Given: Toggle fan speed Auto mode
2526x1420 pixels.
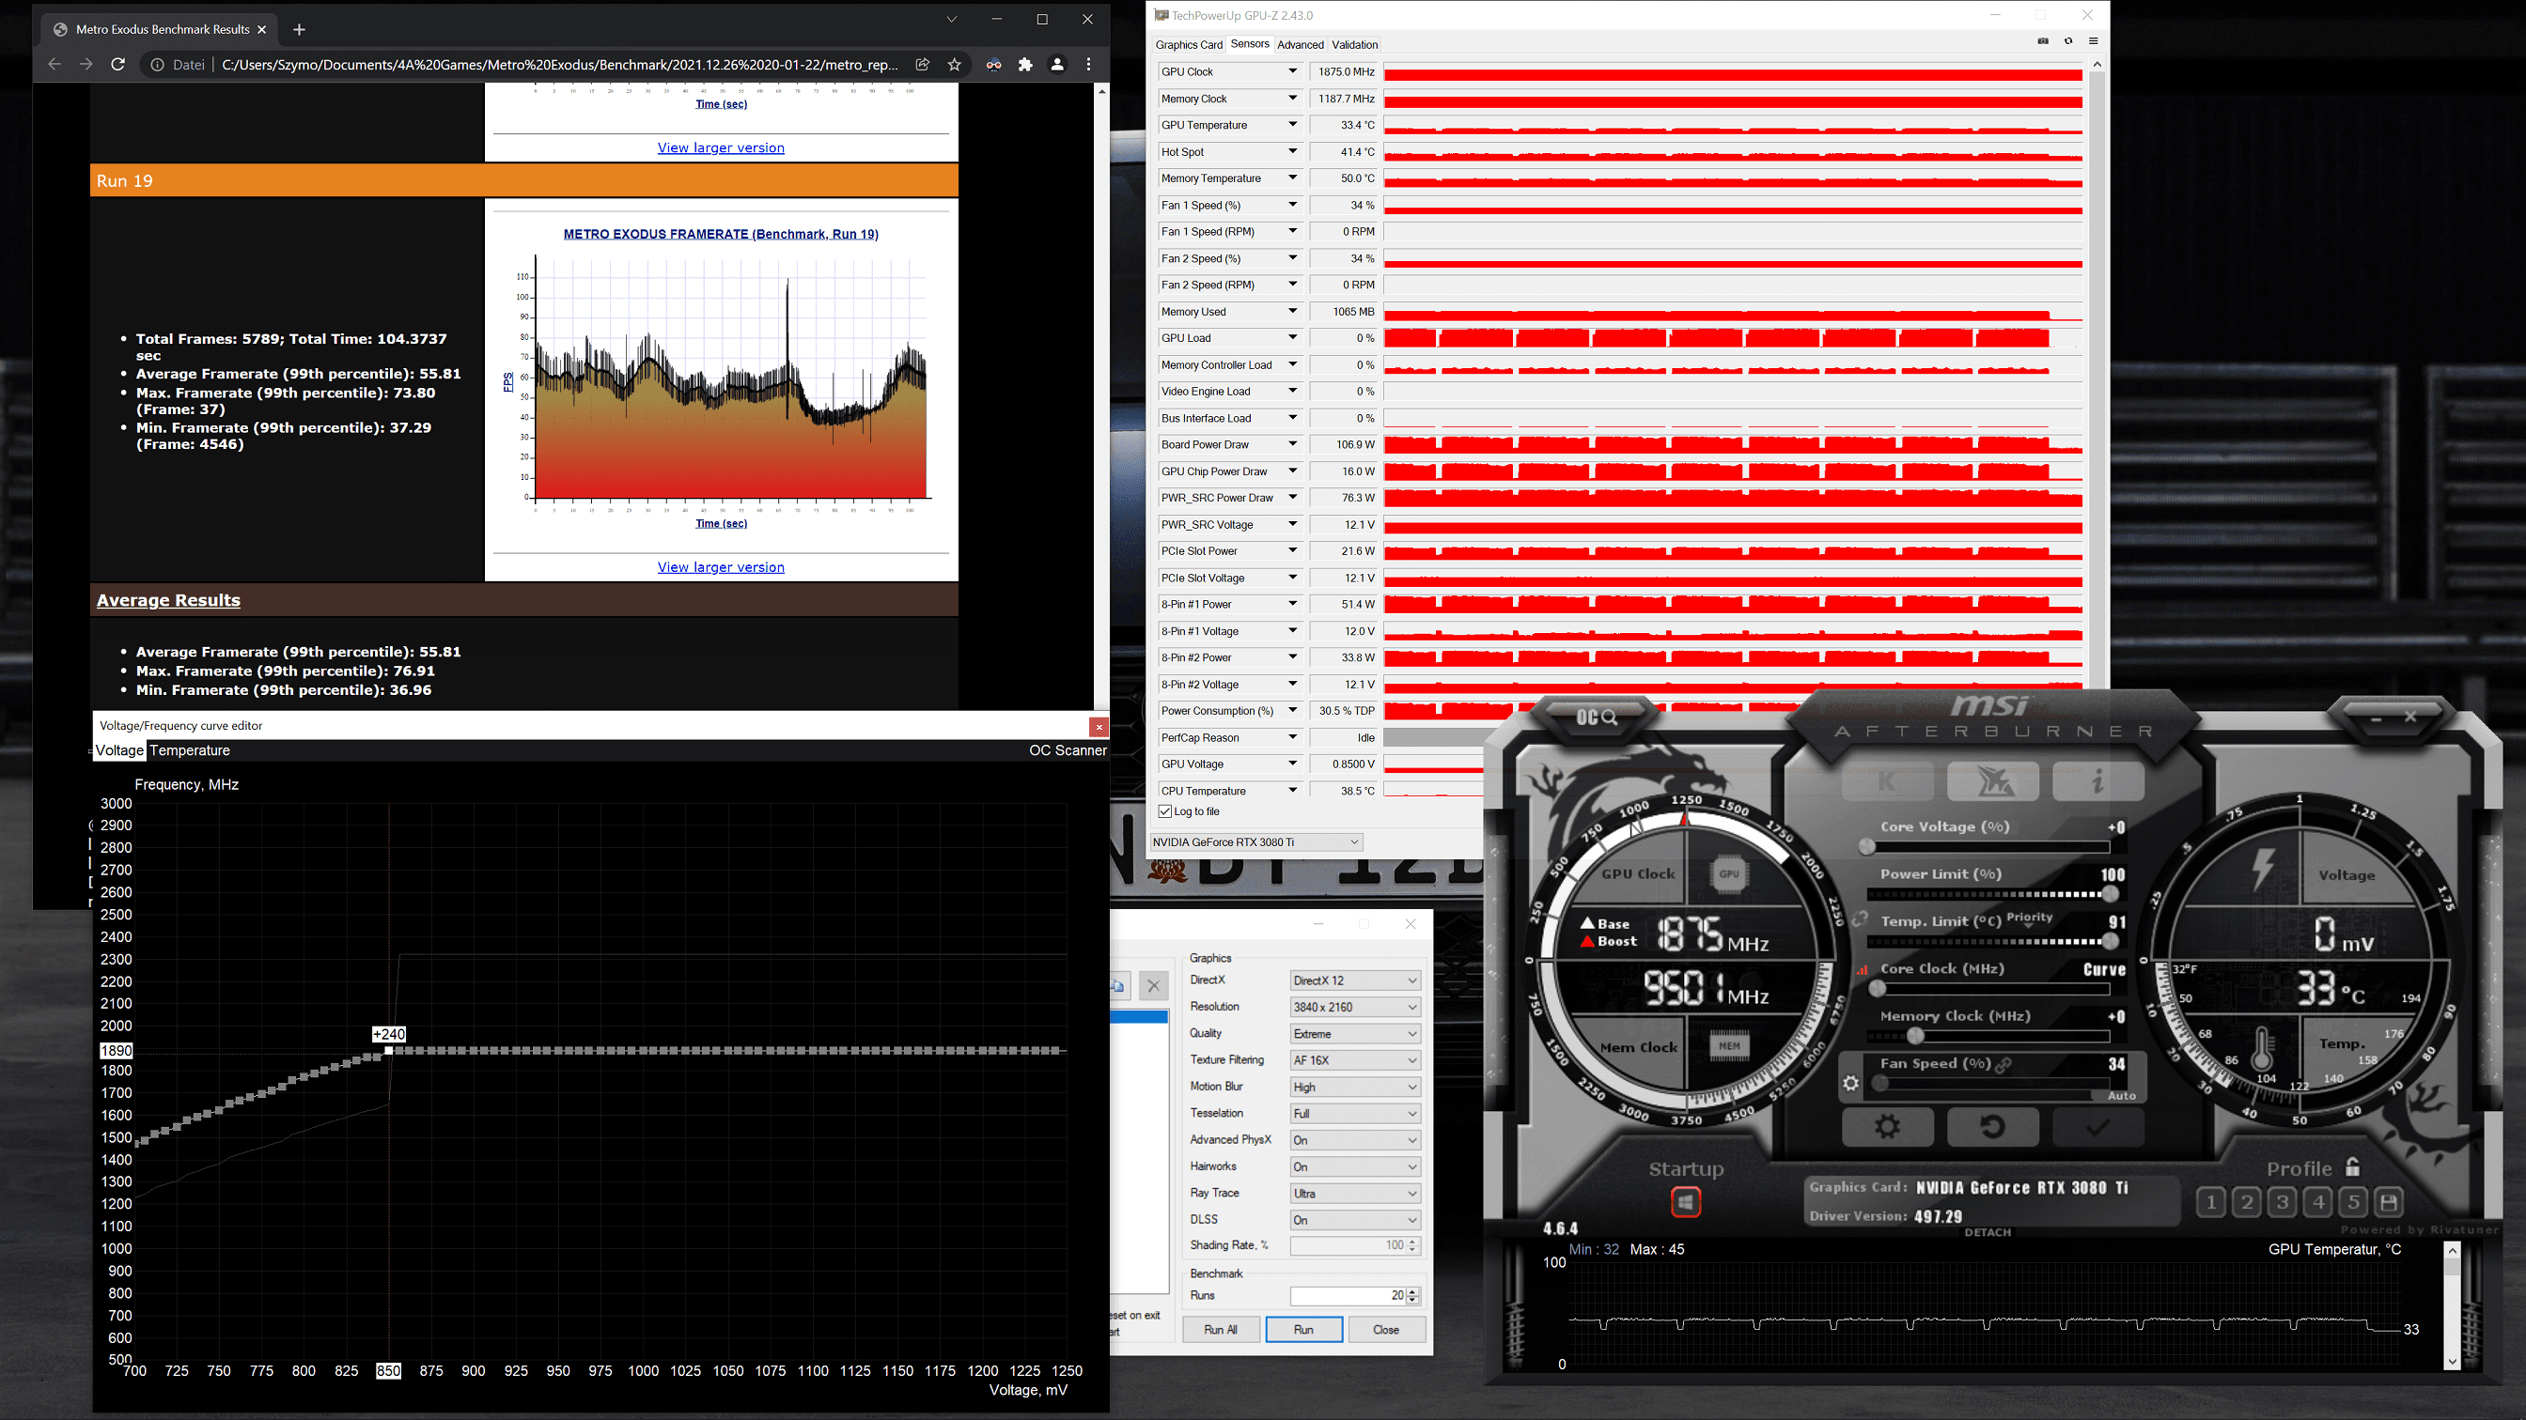Looking at the screenshot, I should pyautogui.click(x=2121, y=1096).
